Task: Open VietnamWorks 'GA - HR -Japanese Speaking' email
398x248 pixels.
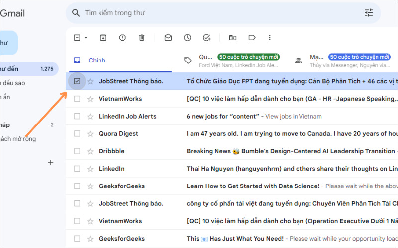Action: click(x=292, y=99)
